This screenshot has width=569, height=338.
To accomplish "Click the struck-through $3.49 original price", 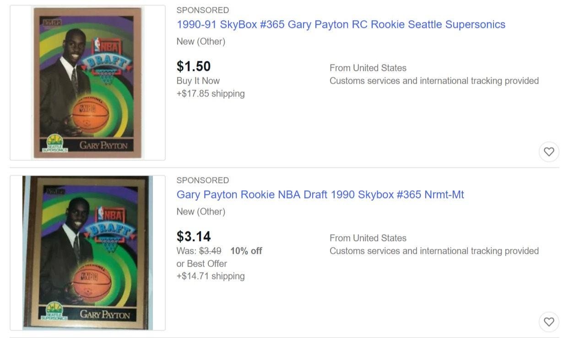I will point(210,251).
